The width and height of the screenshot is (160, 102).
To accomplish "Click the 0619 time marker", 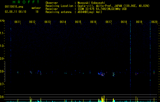I will coord(139,22).
